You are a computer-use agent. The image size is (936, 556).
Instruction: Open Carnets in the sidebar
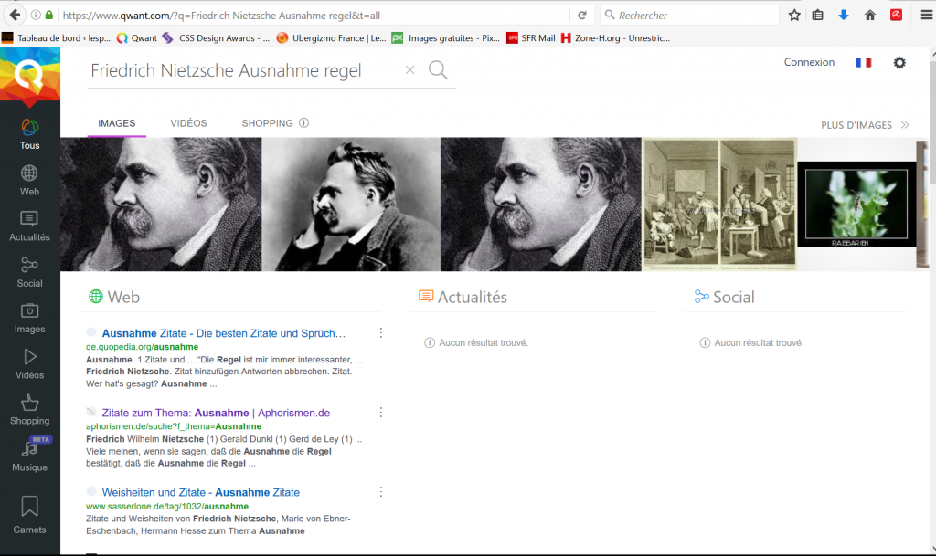(x=29, y=516)
